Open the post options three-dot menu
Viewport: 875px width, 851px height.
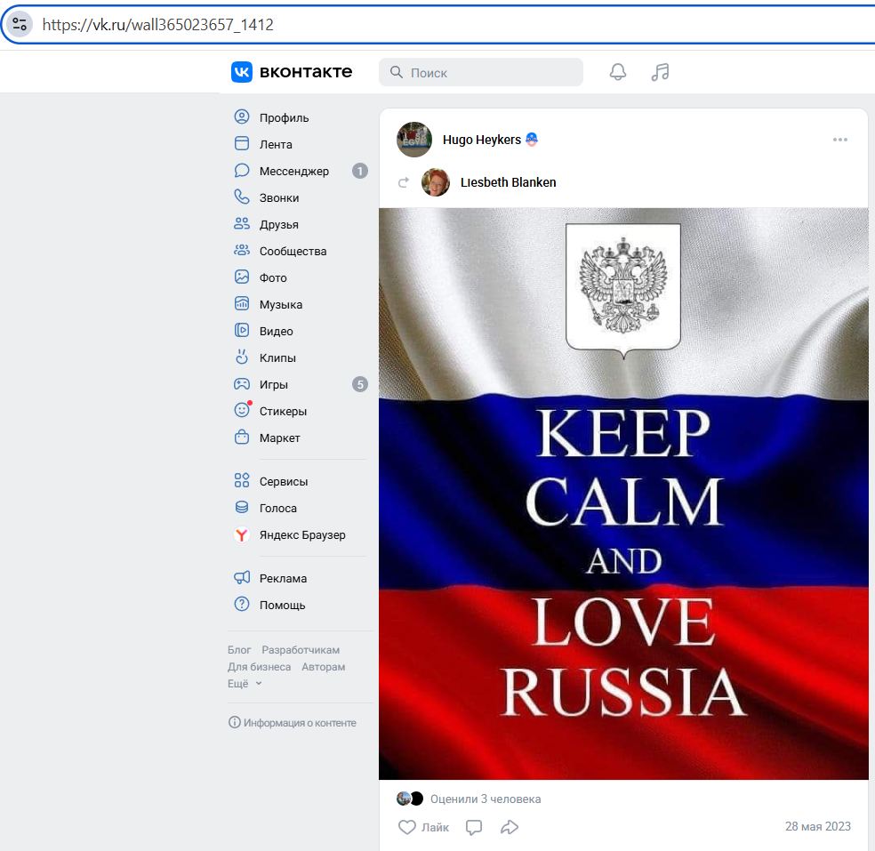tap(839, 140)
